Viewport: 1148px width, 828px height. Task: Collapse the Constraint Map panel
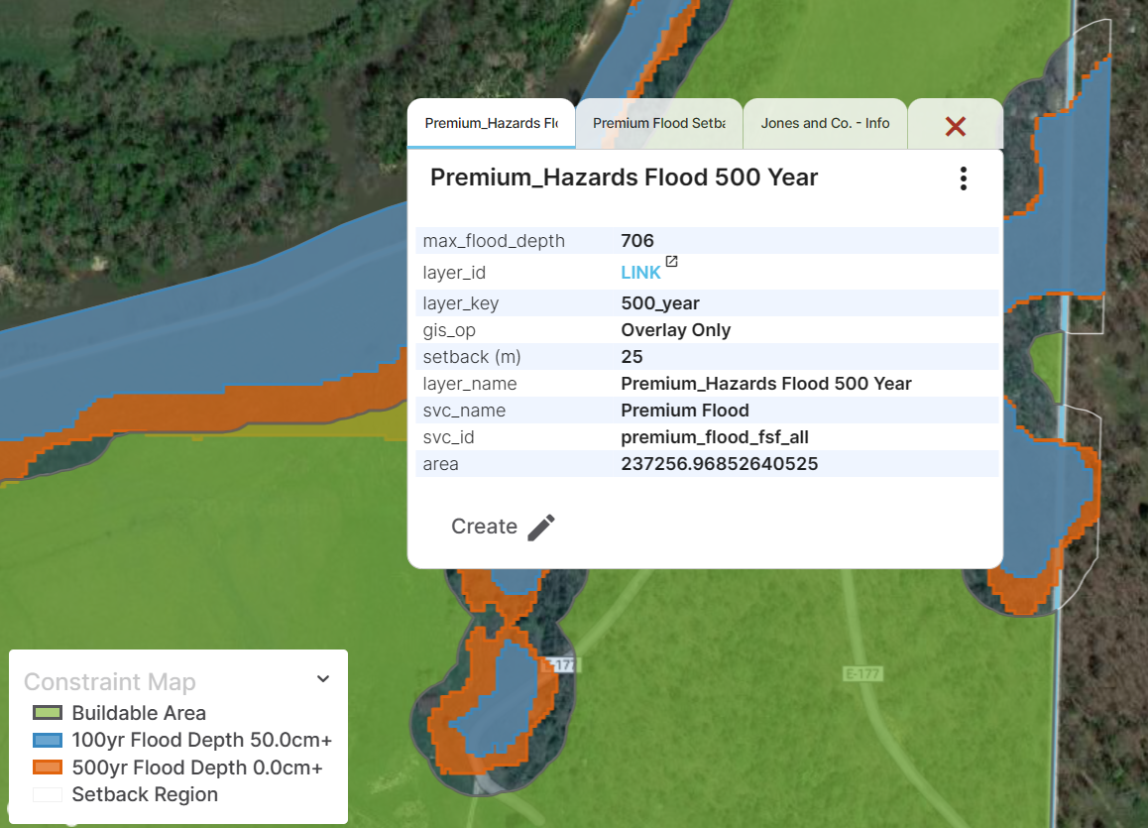tap(322, 678)
